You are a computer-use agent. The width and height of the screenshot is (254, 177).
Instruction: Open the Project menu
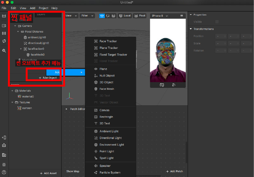point(43,8)
